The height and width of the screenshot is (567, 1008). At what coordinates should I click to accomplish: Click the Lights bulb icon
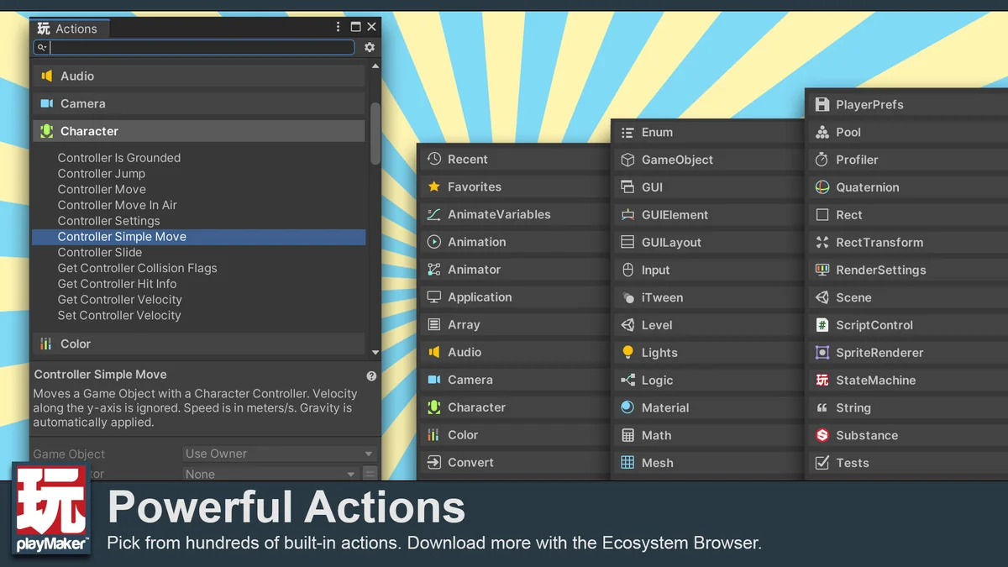[x=627, y=353]
